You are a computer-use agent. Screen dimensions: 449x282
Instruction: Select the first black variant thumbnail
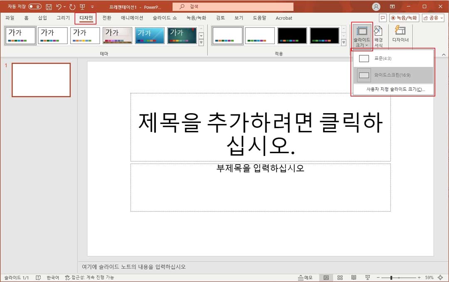[292, 35]
